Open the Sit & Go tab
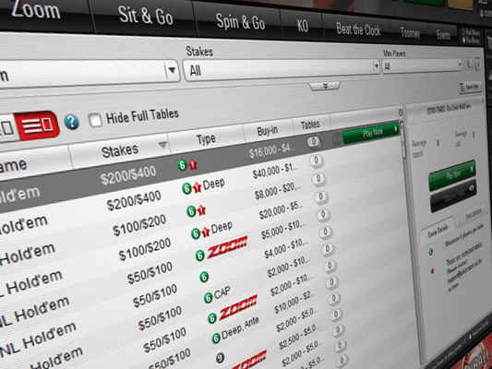 (x=146, y=15)
